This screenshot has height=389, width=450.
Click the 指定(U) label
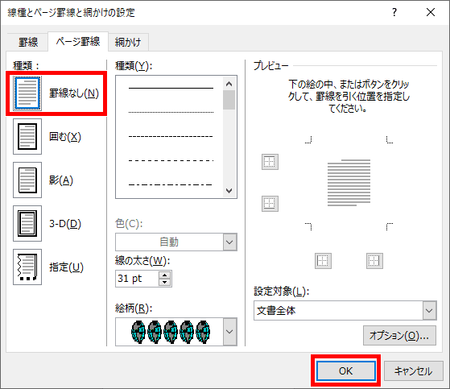click(x=66, y=267)
